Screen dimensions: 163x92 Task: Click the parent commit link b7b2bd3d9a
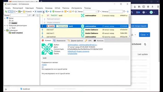point(72,54)
